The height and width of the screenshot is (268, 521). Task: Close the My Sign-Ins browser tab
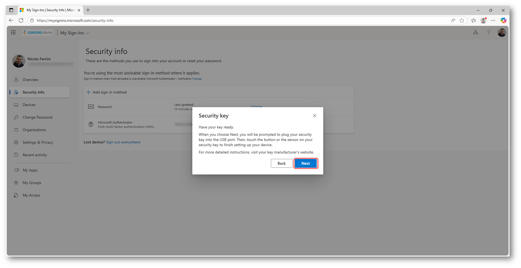79,10
